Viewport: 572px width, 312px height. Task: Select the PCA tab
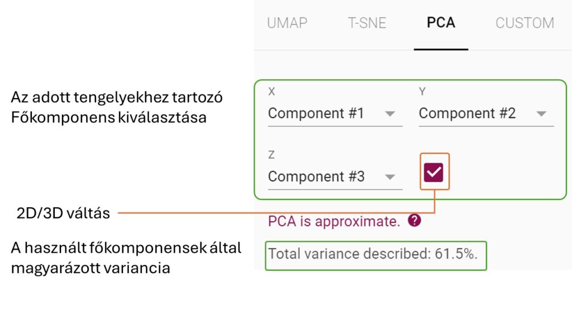(x=441, y=23)
